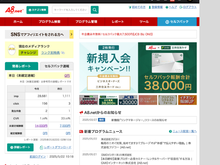
Task: Select the JCB ¥30000 banner thumbnail
Action: tap(128, 100)
